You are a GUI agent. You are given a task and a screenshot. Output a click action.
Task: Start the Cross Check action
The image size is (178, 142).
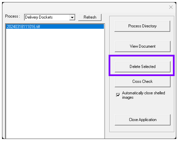point(142,81)
